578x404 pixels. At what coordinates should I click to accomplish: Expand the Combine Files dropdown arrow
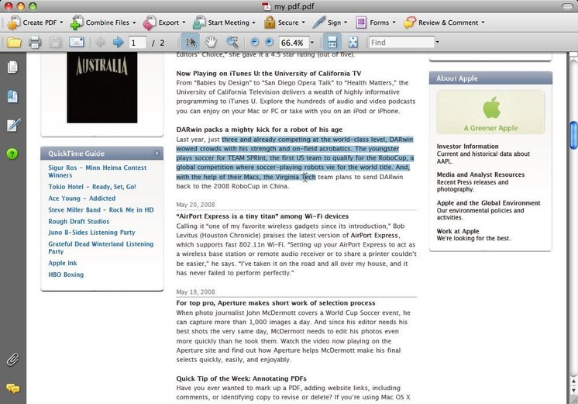134,22
